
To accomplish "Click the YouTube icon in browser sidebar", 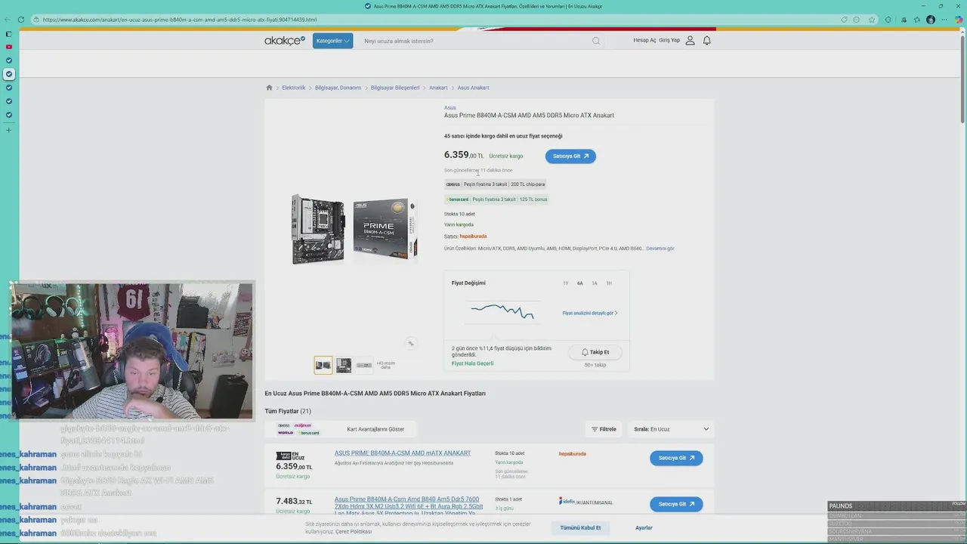I will tap(9, 47).
